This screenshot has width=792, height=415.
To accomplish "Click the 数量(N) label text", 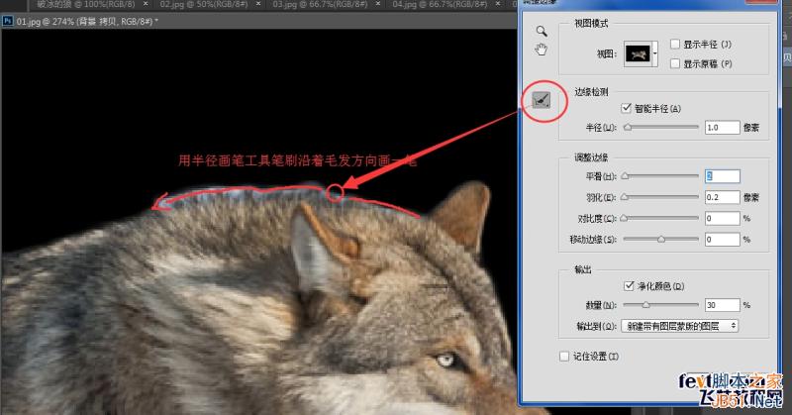I will [601, 305].
